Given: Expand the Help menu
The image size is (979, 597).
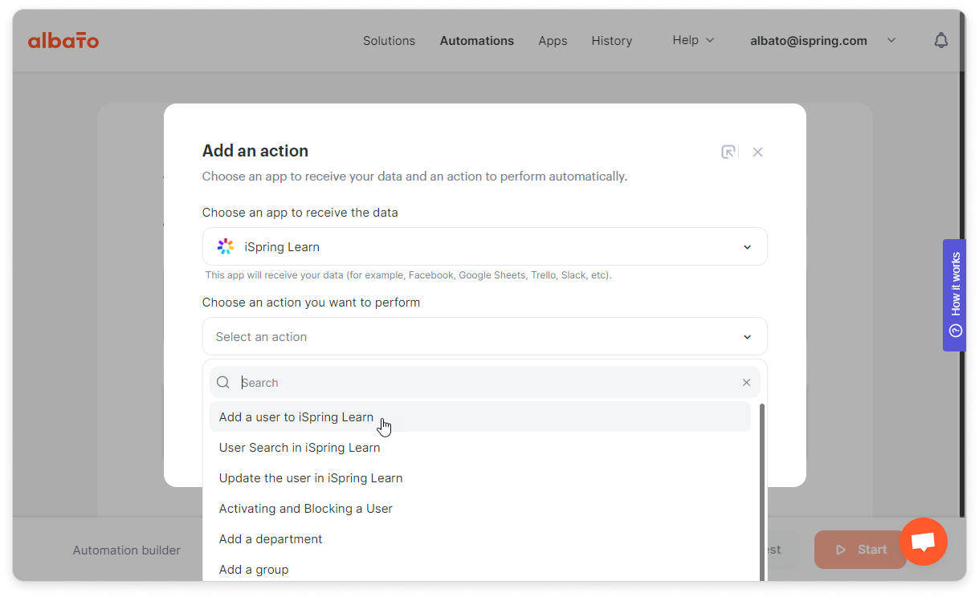Looking at the screenshot, I should point(693,40).
